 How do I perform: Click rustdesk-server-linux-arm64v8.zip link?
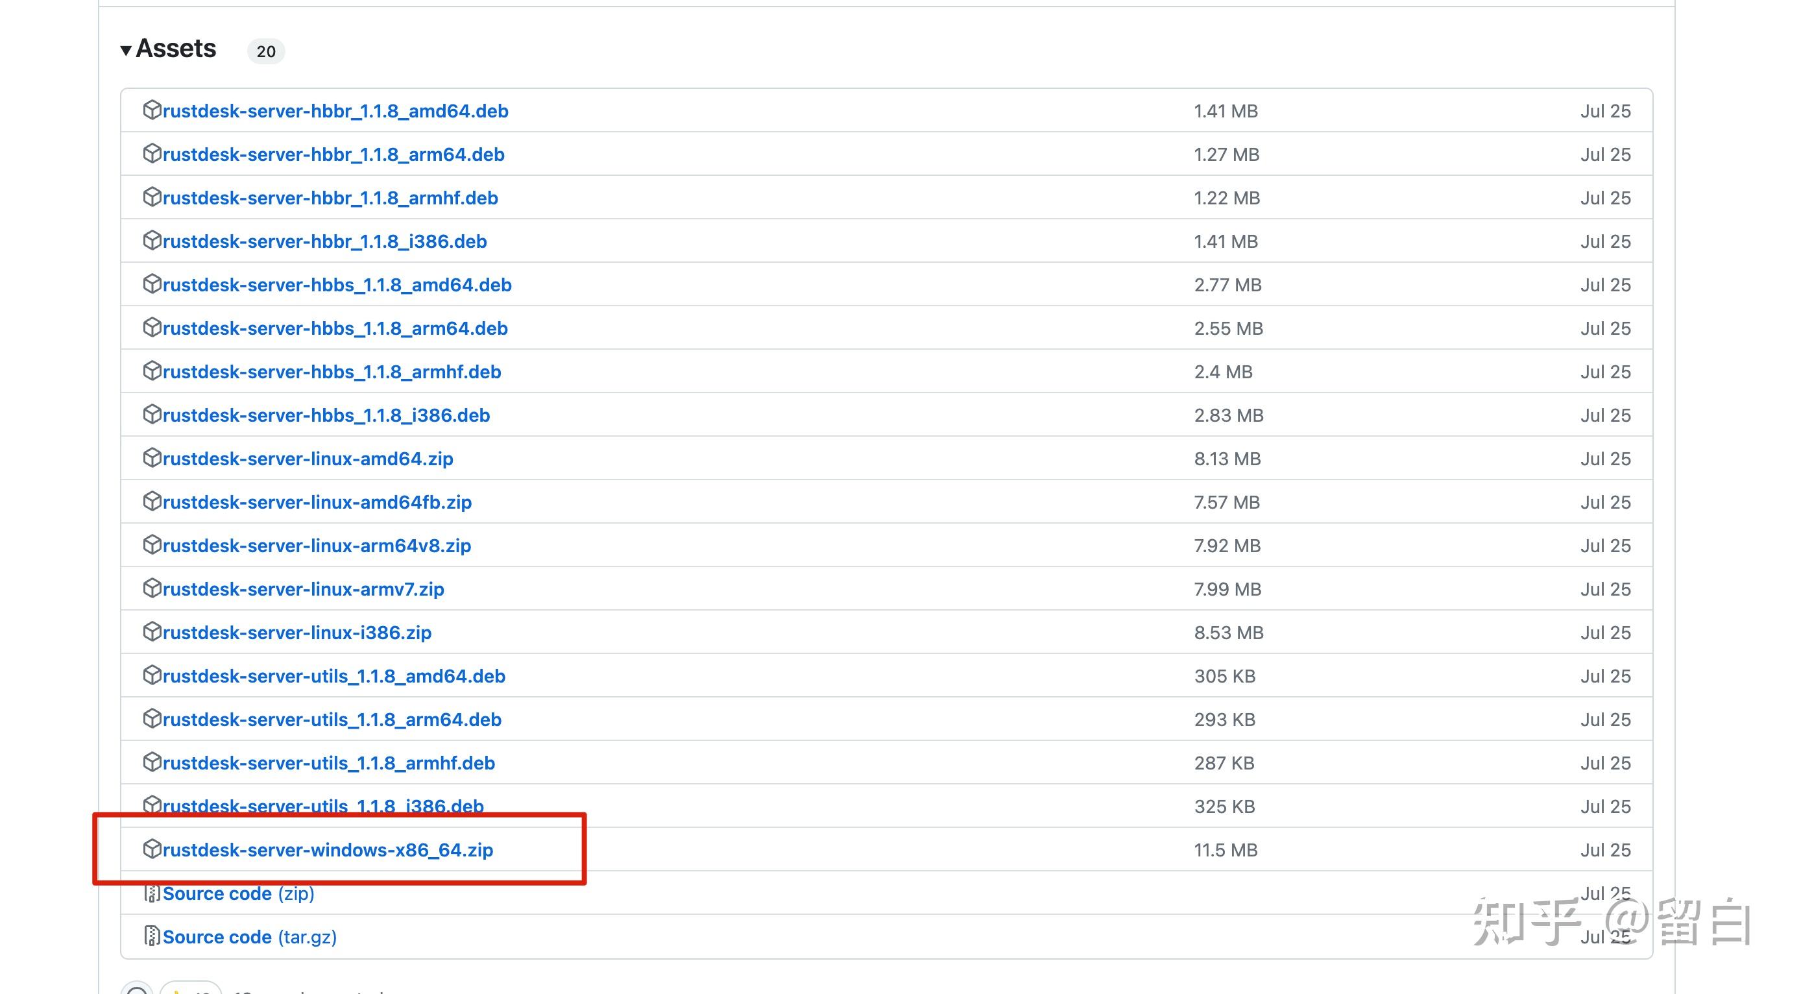(x=317, y=545)
